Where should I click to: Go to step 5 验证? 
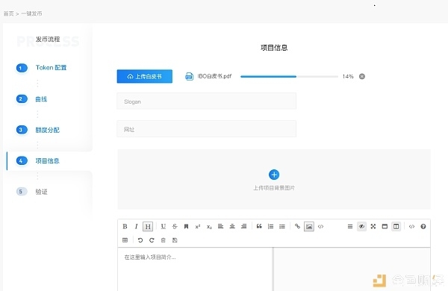tap(31, 192)
